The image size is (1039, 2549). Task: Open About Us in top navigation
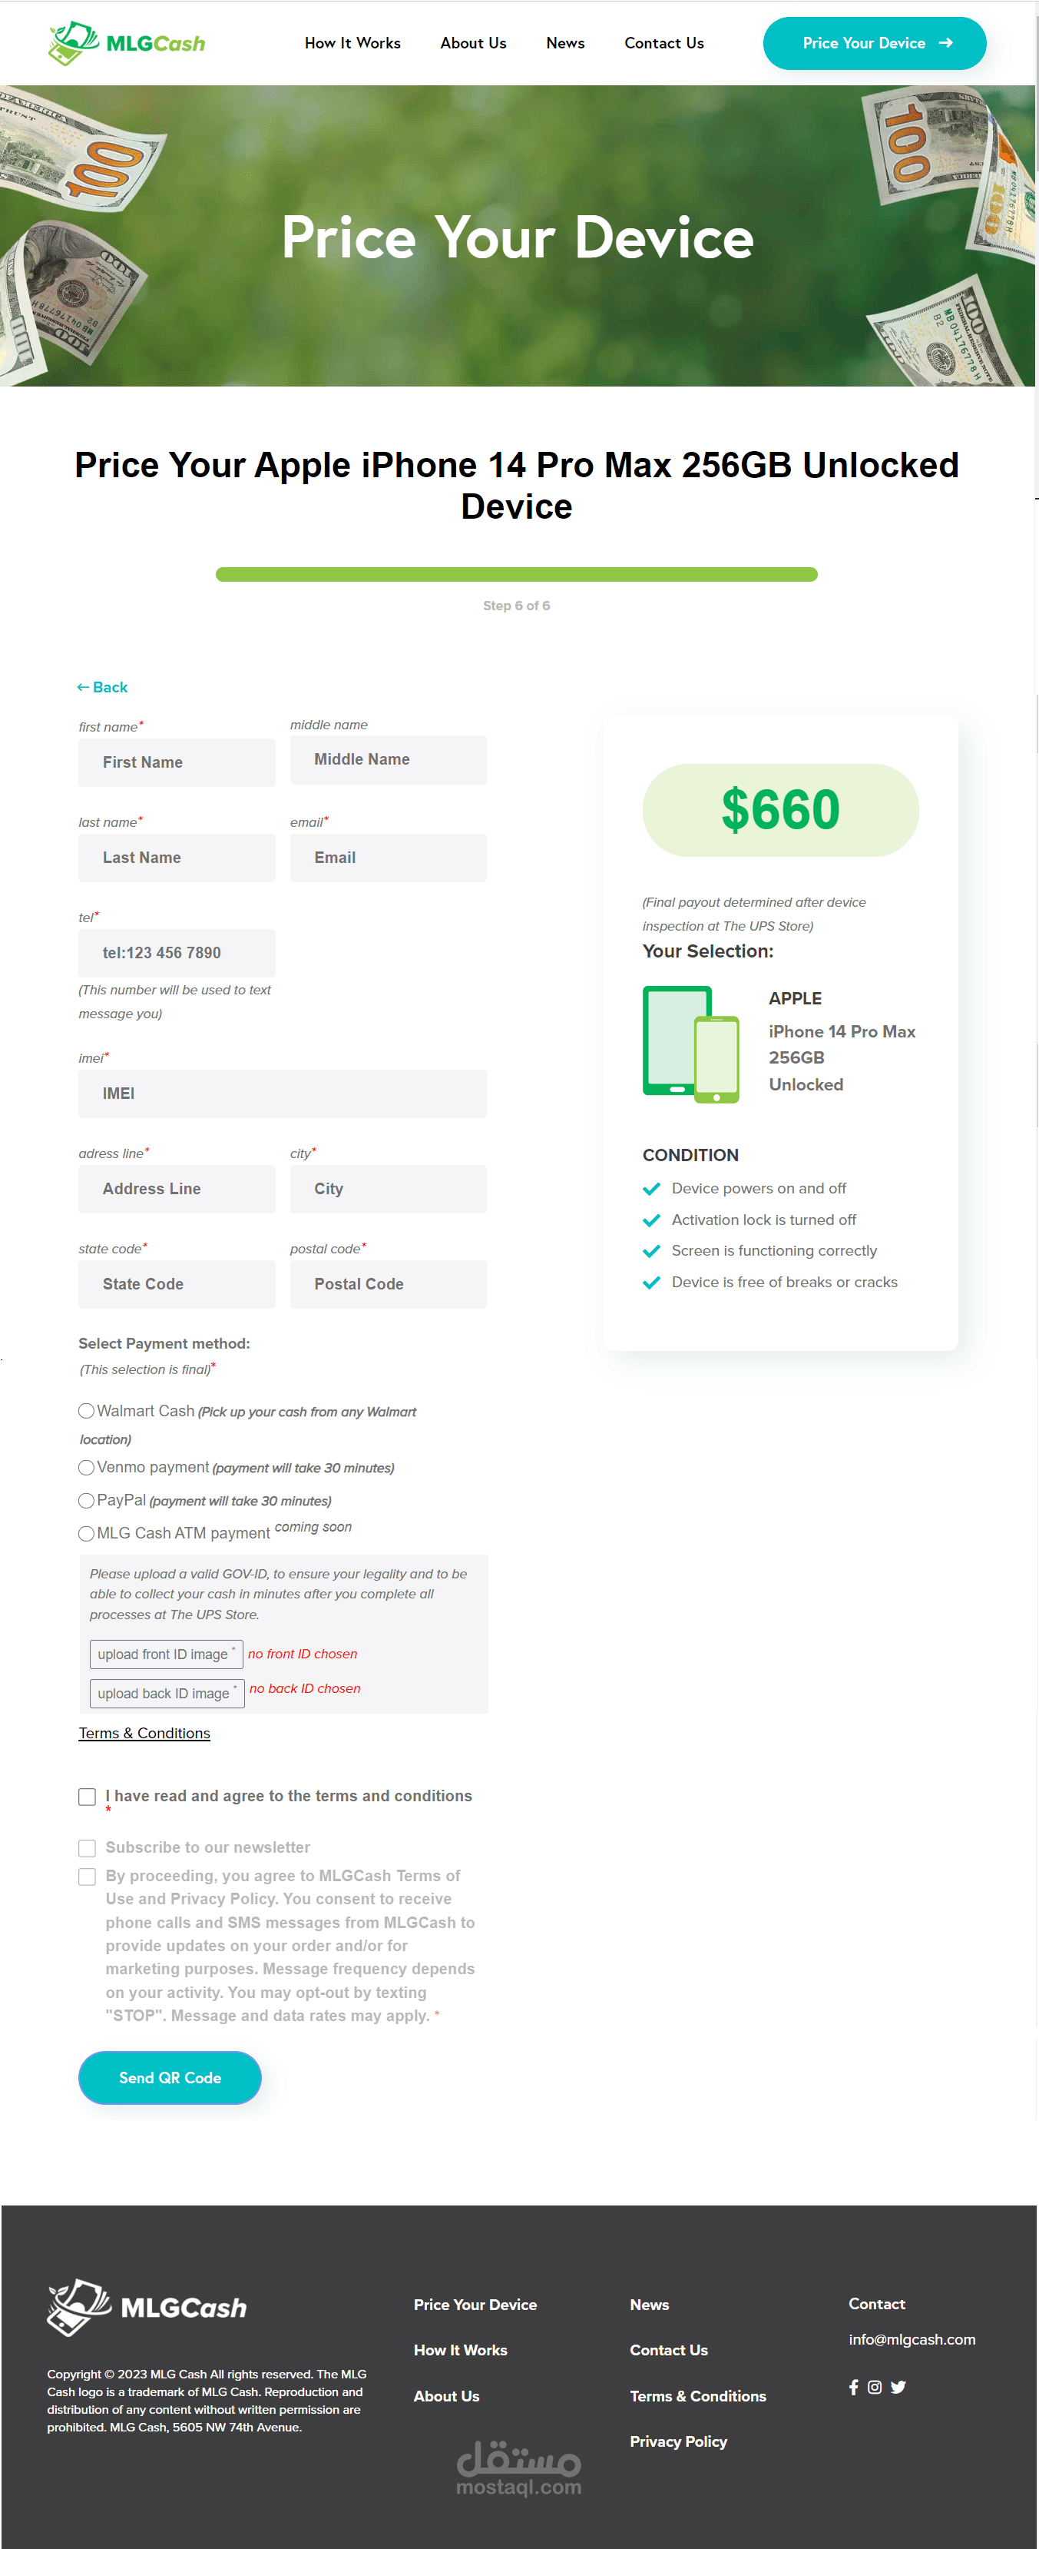click(x=472, y=44)
